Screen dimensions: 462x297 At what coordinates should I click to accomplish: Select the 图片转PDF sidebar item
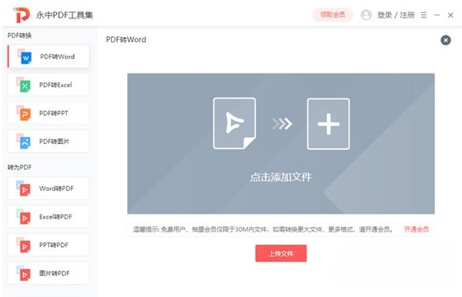point(49,273)
